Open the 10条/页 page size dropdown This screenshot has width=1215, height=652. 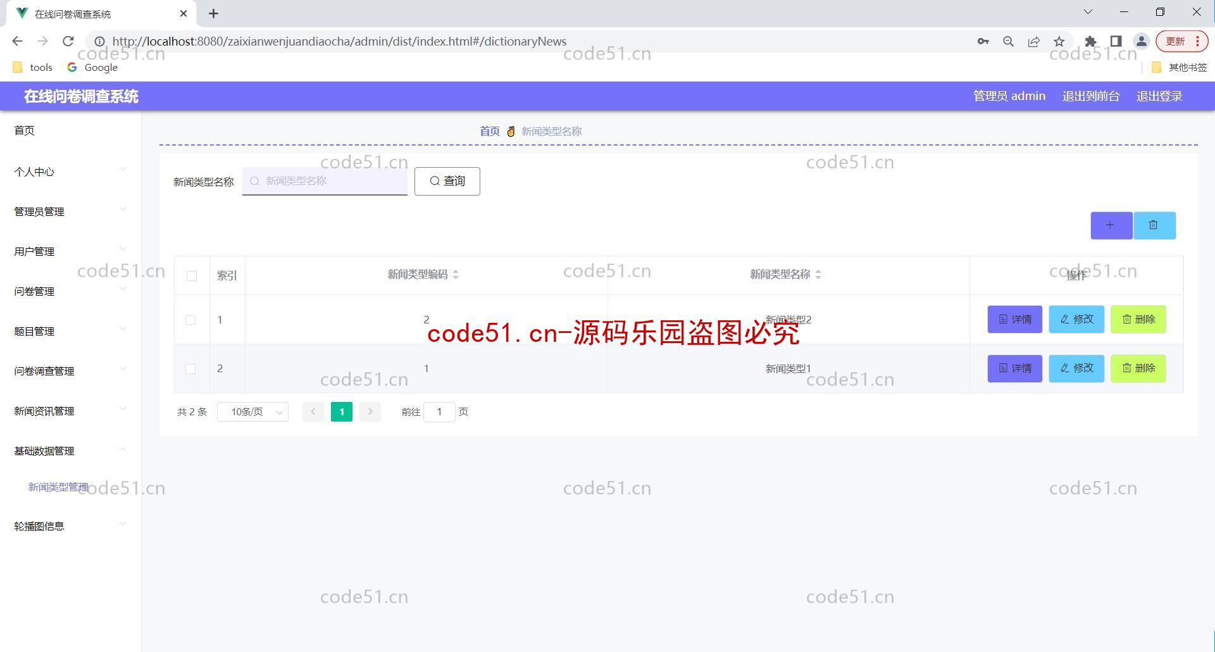click(x=252, y=411)
